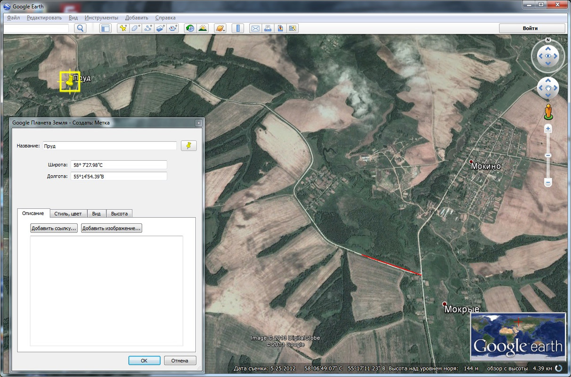Click the add path tool icon

pos(148,28)
